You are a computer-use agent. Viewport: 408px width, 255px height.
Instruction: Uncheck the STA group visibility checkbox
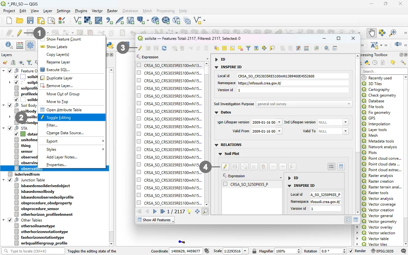[x=10, y=128]
